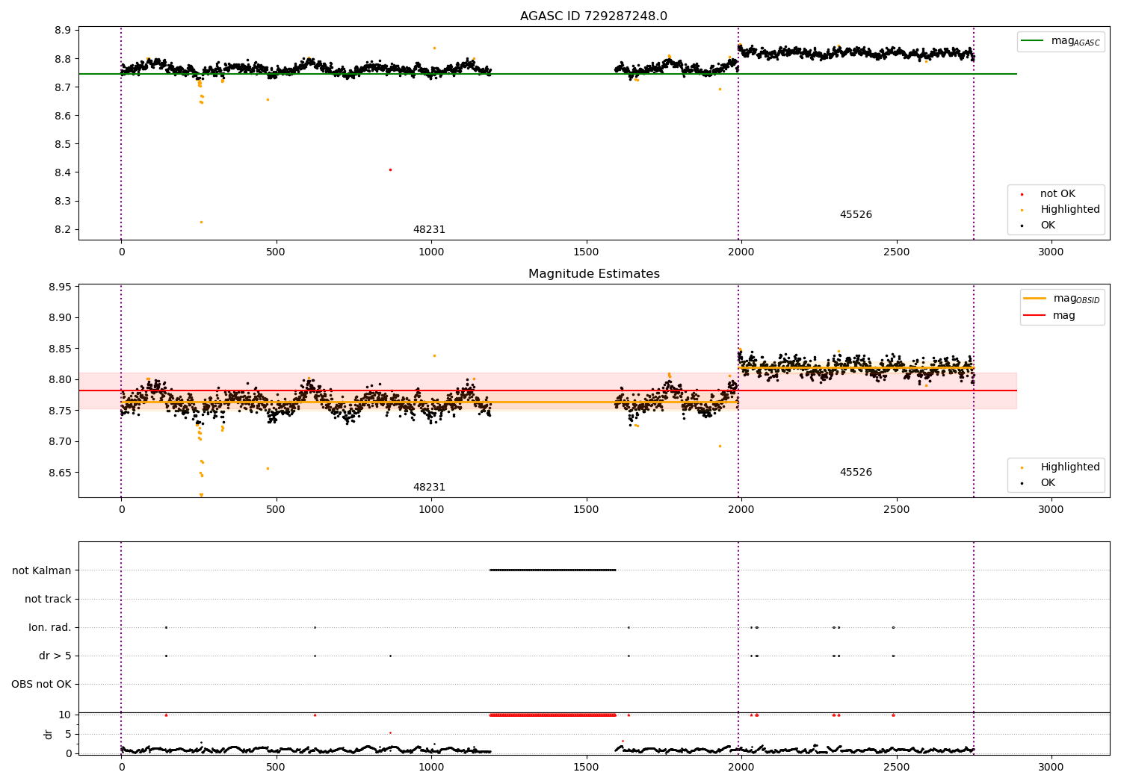The image size is (1121, 784).
Task: Select the 'OBS not OK' axis label
Action: click(x=41, y=684)
